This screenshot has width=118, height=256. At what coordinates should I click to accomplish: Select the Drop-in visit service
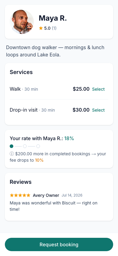click(98, 110)
